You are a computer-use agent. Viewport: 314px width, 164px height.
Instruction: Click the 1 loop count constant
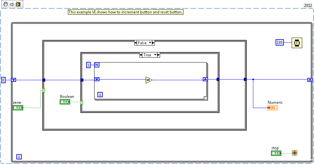[88, 65]
